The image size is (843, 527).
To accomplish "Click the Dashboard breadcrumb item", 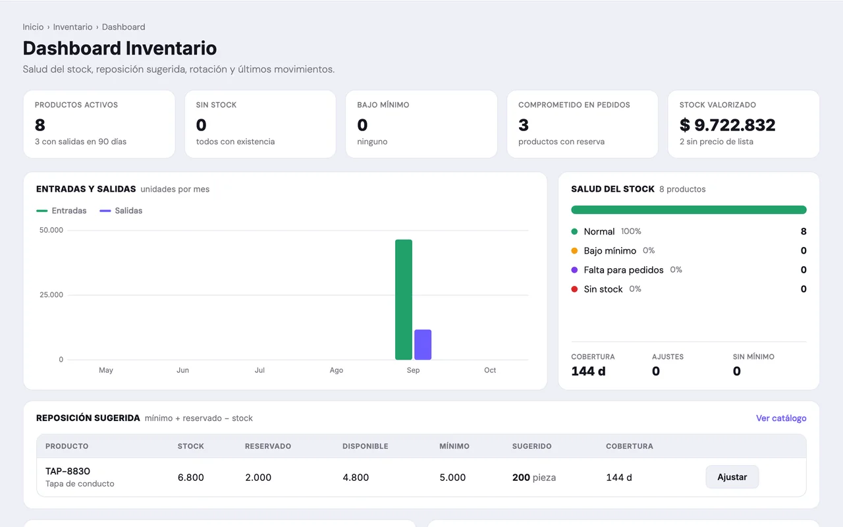I will pos(124,27).
